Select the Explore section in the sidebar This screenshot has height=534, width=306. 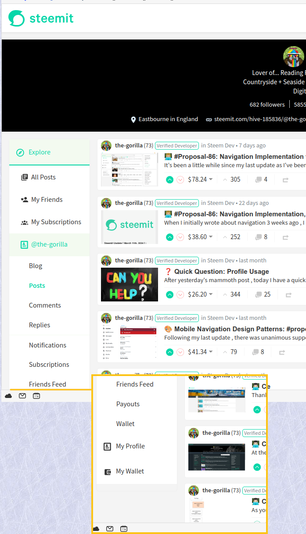(x=49, y=152)
